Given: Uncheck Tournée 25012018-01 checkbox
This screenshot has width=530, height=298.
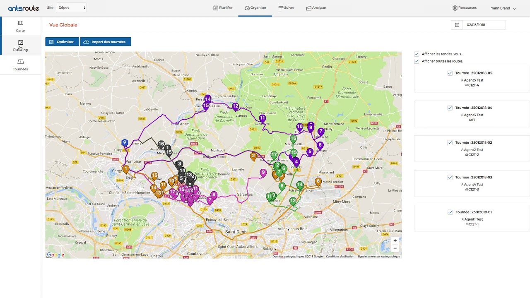Looking at the screenshot, I should pyautogui.click(x=450, y=212).
